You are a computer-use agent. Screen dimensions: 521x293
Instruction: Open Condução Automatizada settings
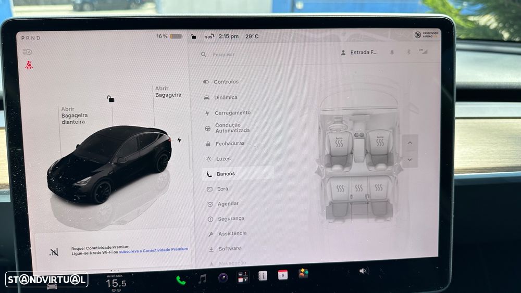(x=227, y=128)
